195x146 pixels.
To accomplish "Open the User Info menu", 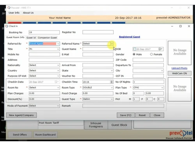I will (x=14, y=13).
